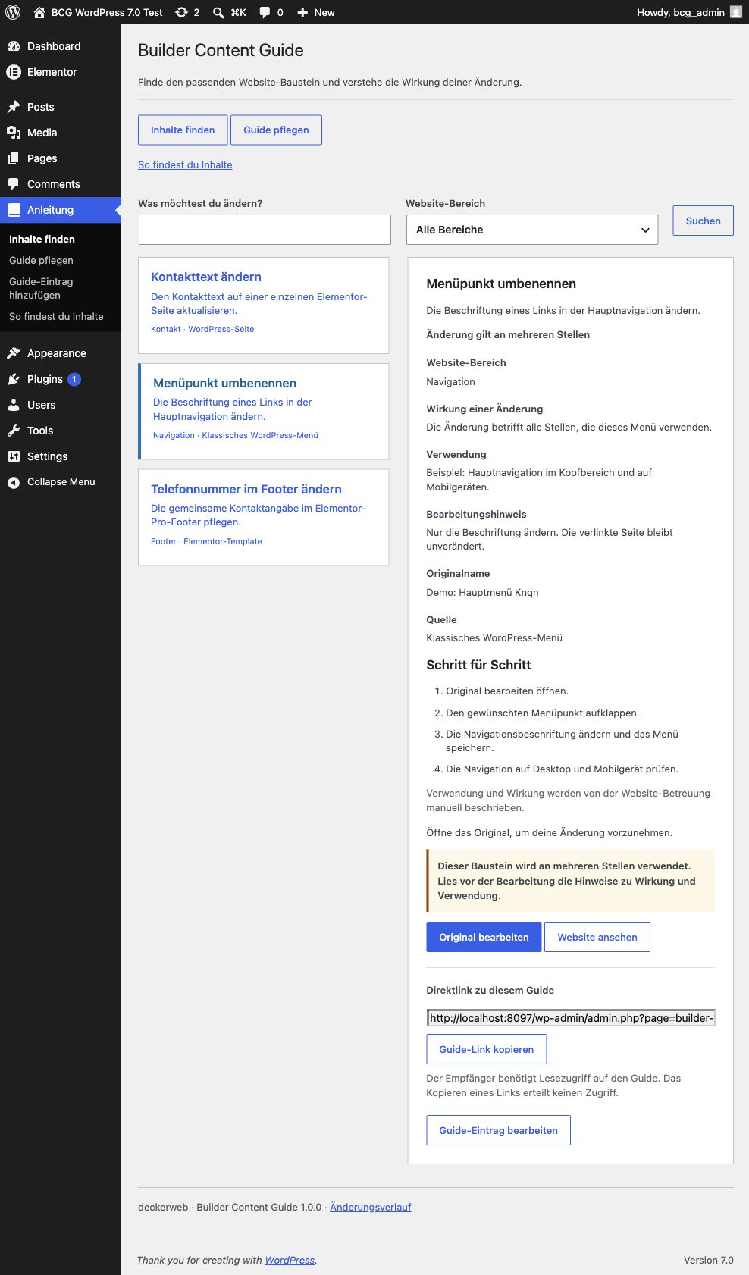Switch to the Inhalte finden tab button

click(183, 130)
